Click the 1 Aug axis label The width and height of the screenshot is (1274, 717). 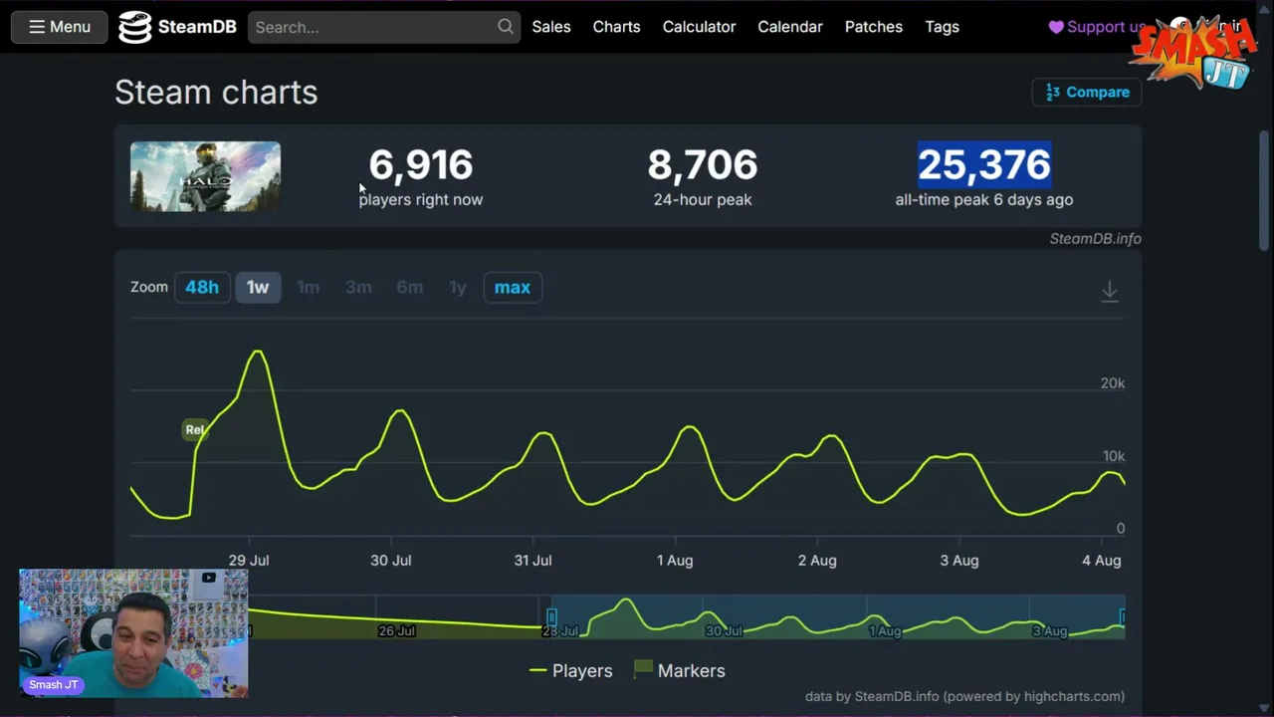675,560
